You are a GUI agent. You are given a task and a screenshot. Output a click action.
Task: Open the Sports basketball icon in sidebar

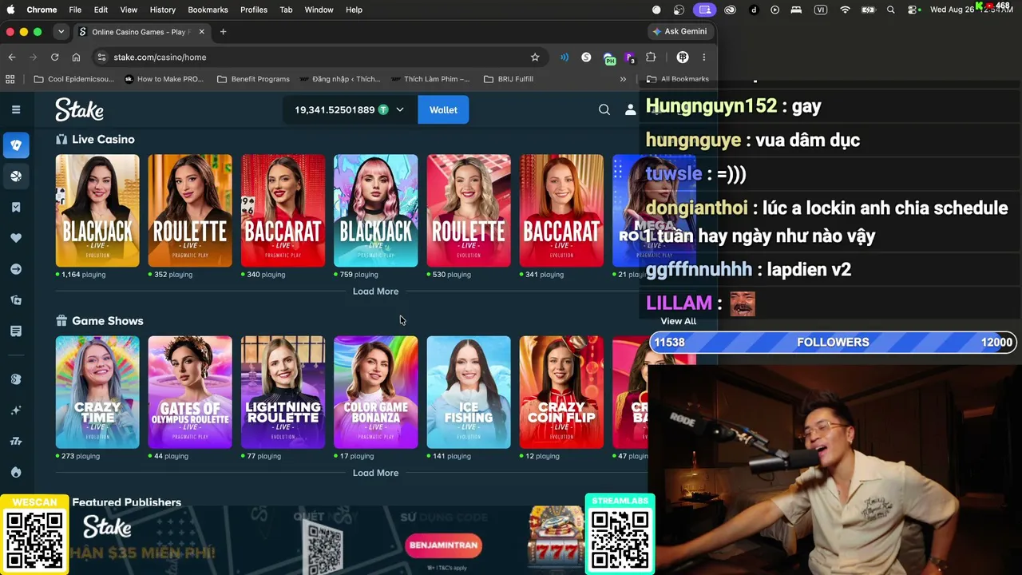coord(16,176)
